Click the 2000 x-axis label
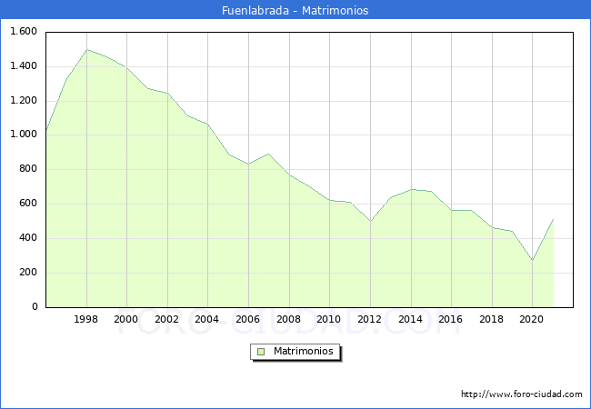This screenshot has width=591, height=409. pyautogui.click(x=125, y=319)
